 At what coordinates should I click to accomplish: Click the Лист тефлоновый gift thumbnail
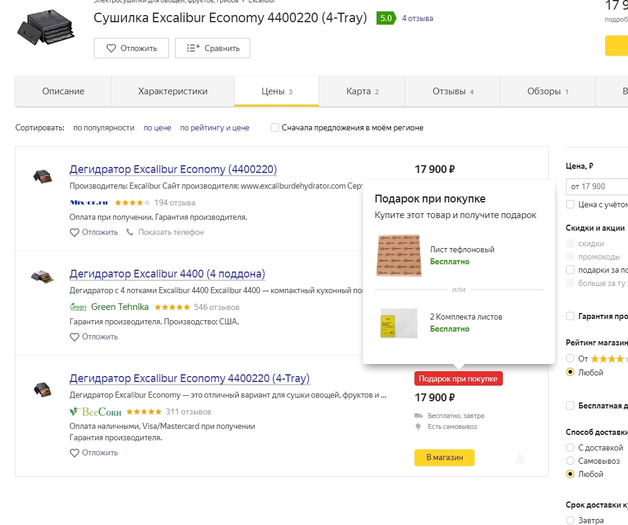click(398, 255)
